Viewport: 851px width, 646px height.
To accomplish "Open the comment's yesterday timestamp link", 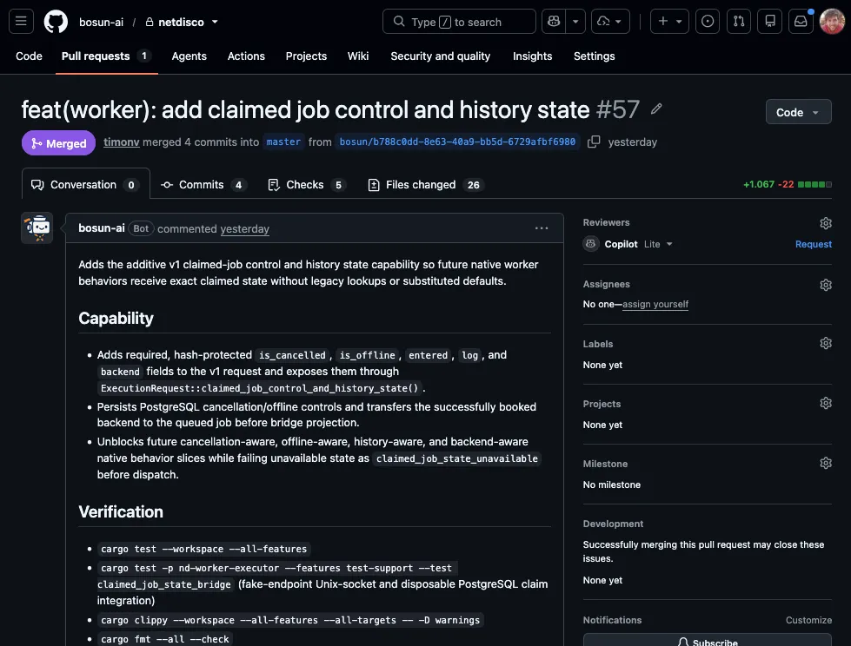I will click(244, 228).
